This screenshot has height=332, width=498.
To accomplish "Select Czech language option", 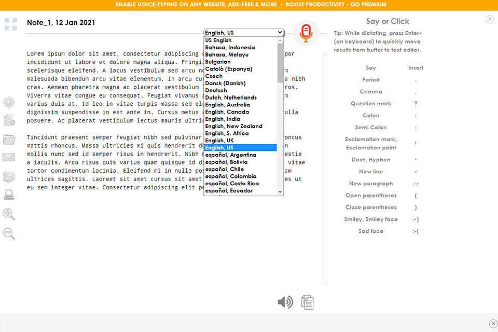I will 240,76.
